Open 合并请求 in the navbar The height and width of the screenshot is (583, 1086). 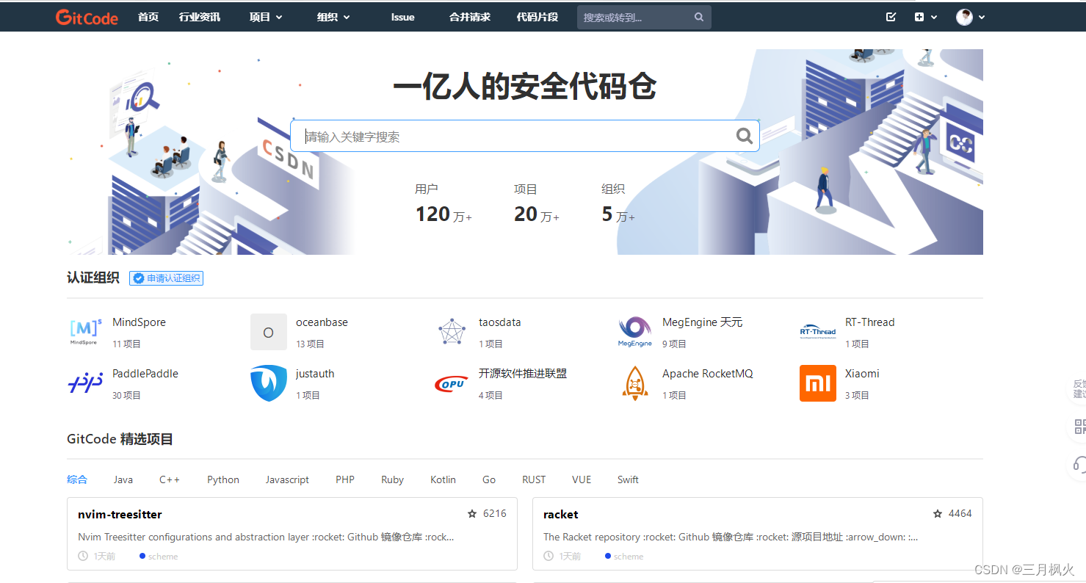[x=470, y=17]
